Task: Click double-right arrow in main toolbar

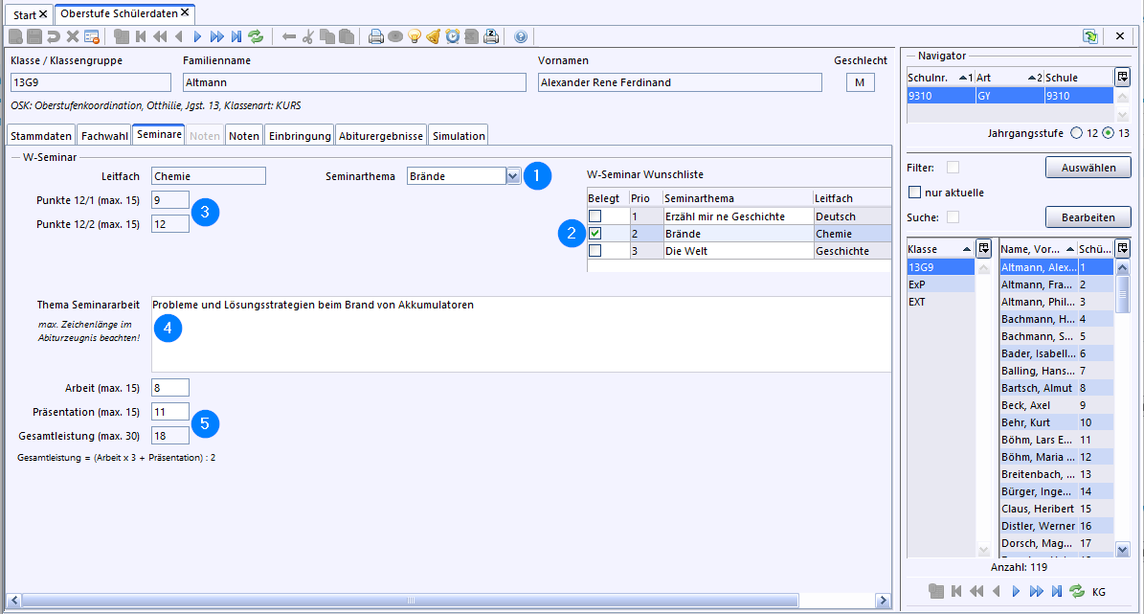Action: pyautogui.click(x=216, y=36)
